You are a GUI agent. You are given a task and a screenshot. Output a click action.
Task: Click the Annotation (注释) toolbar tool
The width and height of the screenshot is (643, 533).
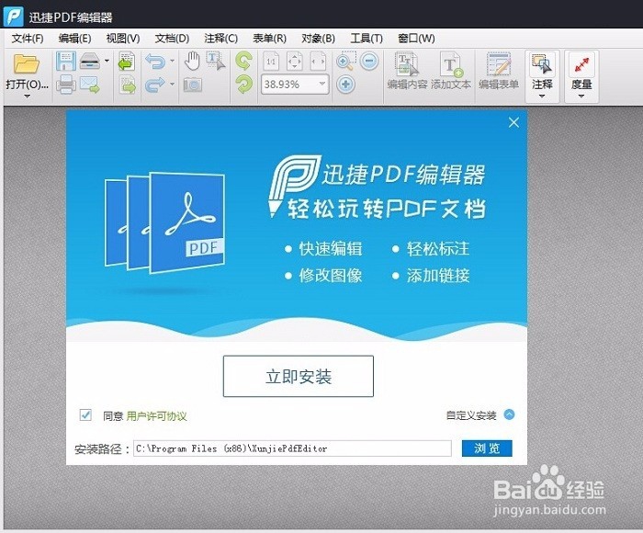pos(542,72)
